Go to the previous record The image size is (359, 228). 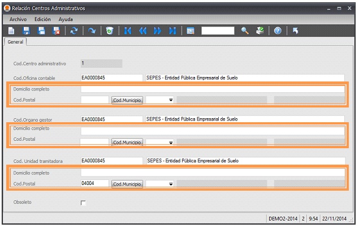coord(142,31)
